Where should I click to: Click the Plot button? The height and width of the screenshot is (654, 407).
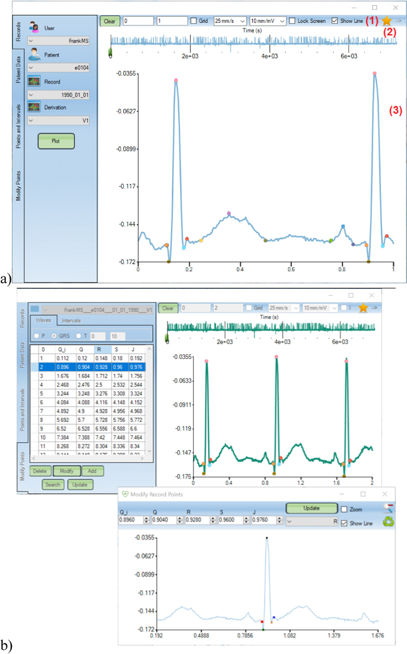pyautogui.click(x=56, y=141)
